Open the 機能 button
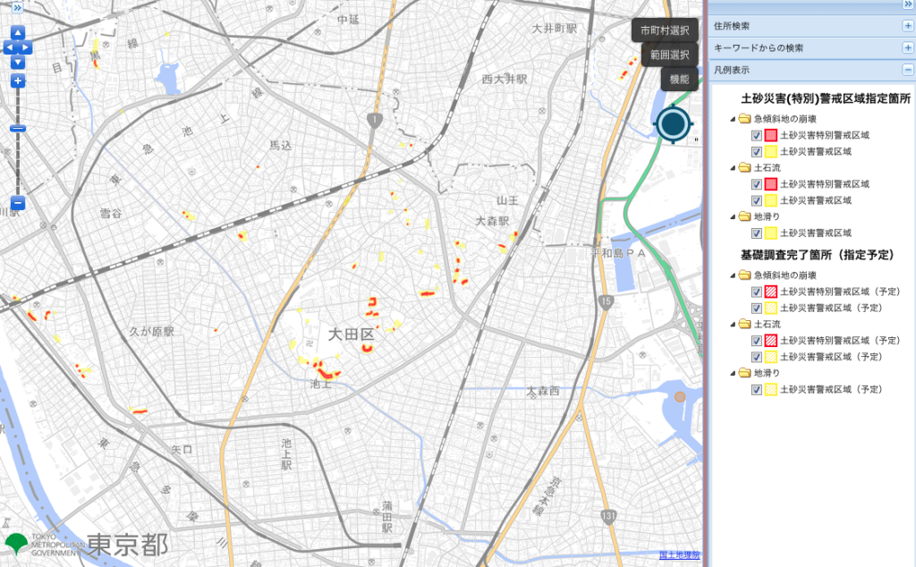The height and width of the screenshot is (567, 916). click(x=680, y=80)
